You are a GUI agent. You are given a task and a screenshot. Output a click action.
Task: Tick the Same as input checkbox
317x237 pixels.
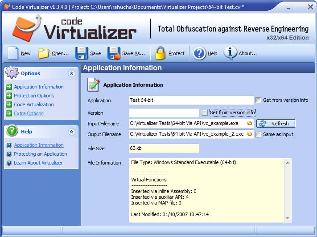[259, 135]
